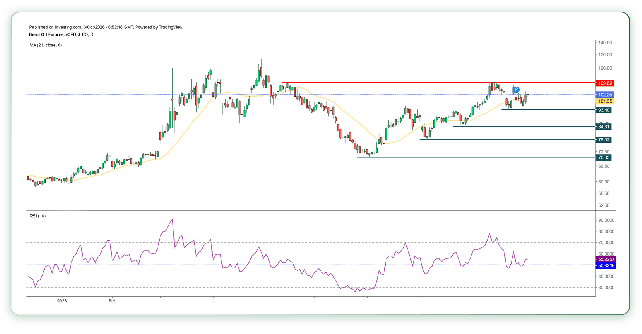Screen dimensions: 642x334
Task: Click the MA (21, close, 0) indicator legend
Action: pos(46,45)
